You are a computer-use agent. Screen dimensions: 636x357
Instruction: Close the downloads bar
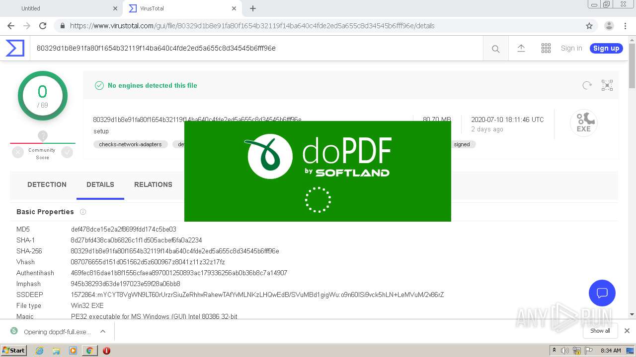627,331
